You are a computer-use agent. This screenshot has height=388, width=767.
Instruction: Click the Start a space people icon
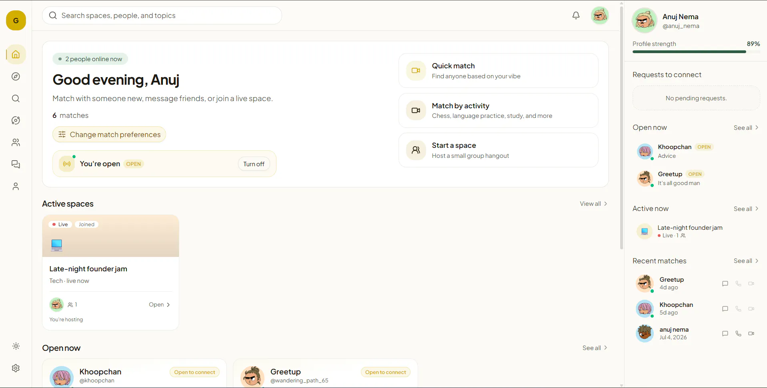pos(416,150)
